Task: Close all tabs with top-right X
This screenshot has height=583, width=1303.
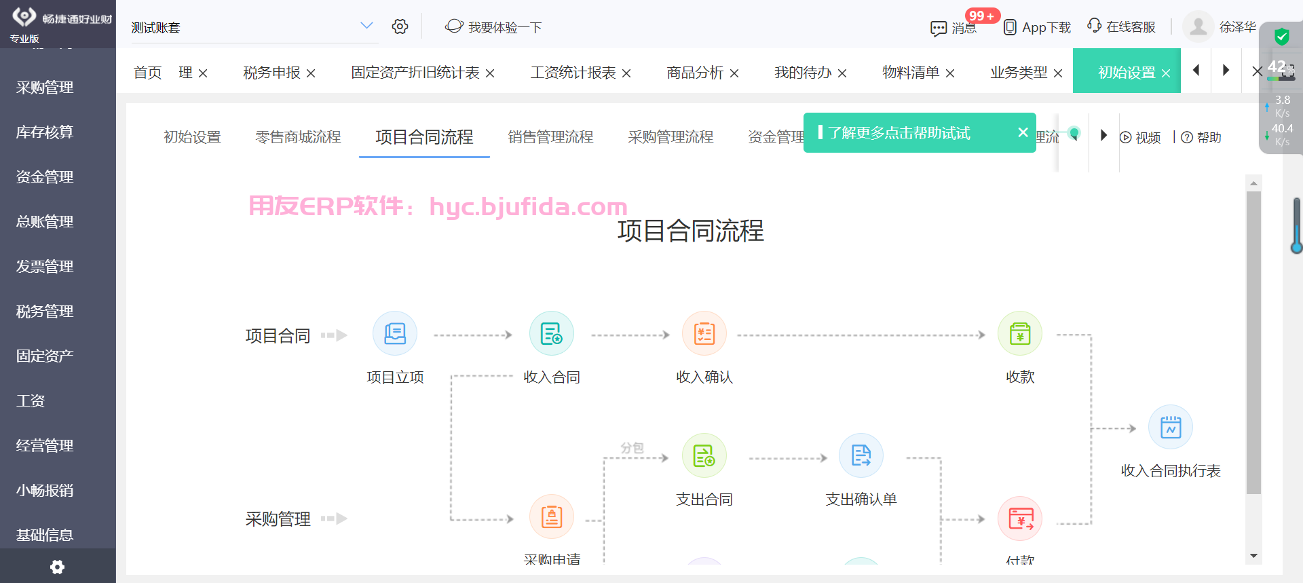Action: tap(1256, 71)
